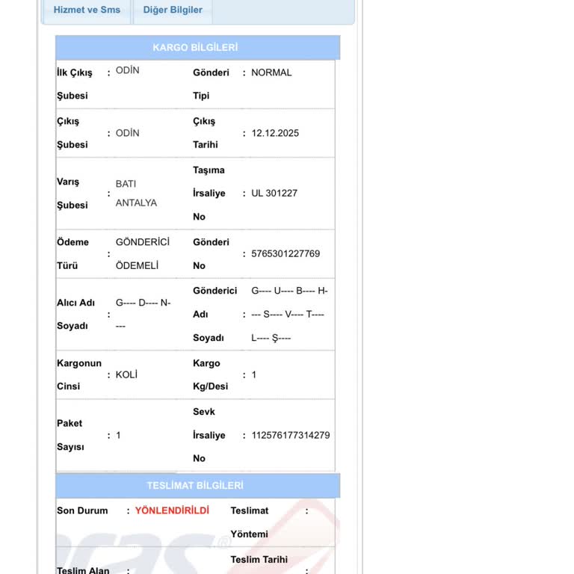Click the Teslim Tarihi label
The image size is (574, 574).
pyautogui.click(x=259, y=559)
